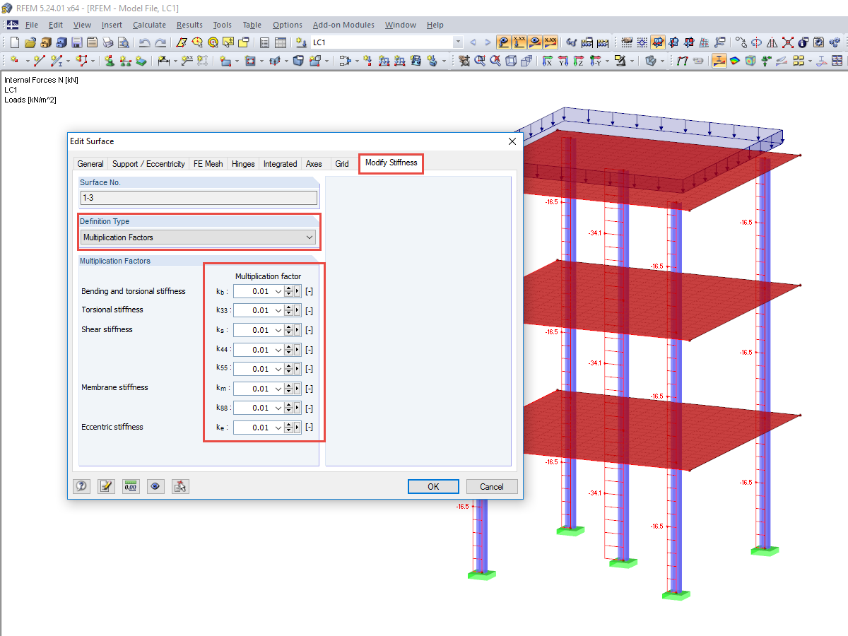The height and width of the screenshot is (636, 848).
Task: Open the Help menu
Action: pyautogui.click(x=435, y=25)
